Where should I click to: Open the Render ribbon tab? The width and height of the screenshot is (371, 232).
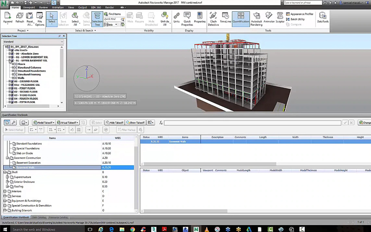pos(109,7)
